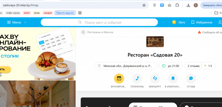Screen dimensions: 222x107
Task: Open the all bookmarks folder icon
Action: [216, 13]
